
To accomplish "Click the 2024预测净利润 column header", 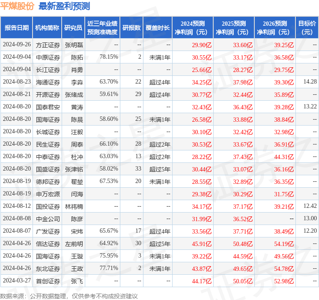I will point(193,28).
